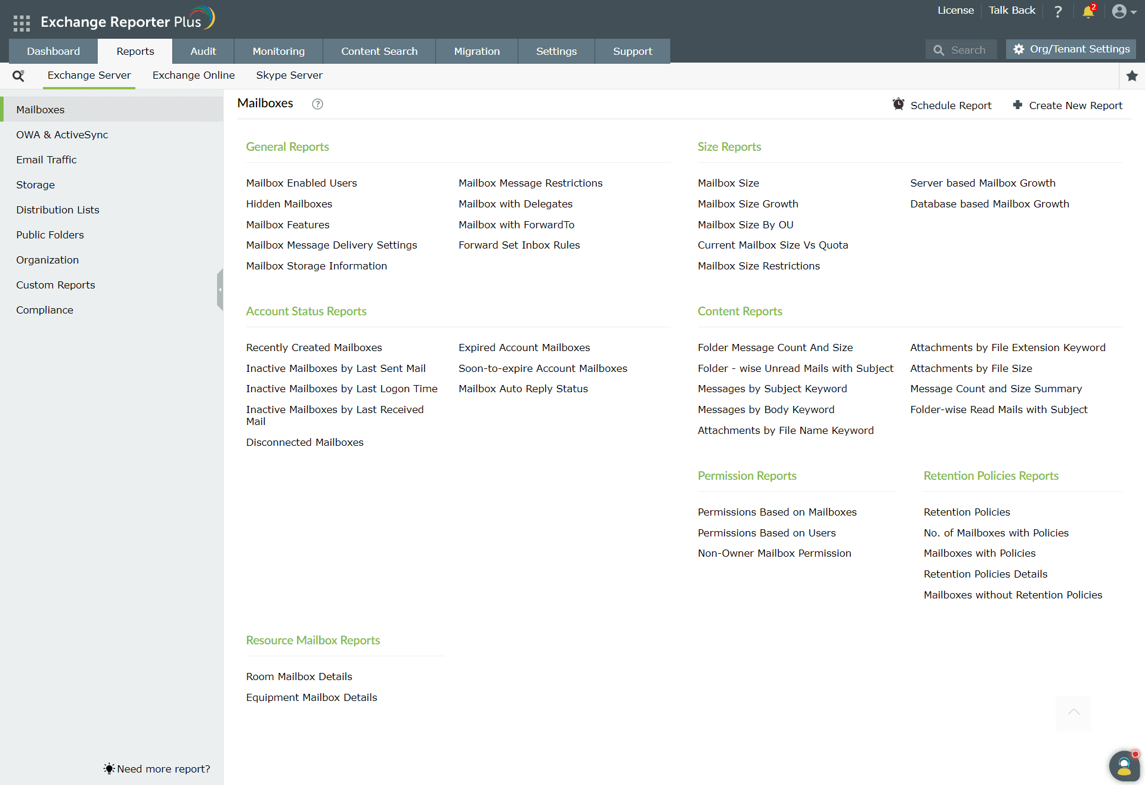Expand the Compliance sidebar section
The image size is (1145, 785).
pyautogui.click(x=44, y=309)
